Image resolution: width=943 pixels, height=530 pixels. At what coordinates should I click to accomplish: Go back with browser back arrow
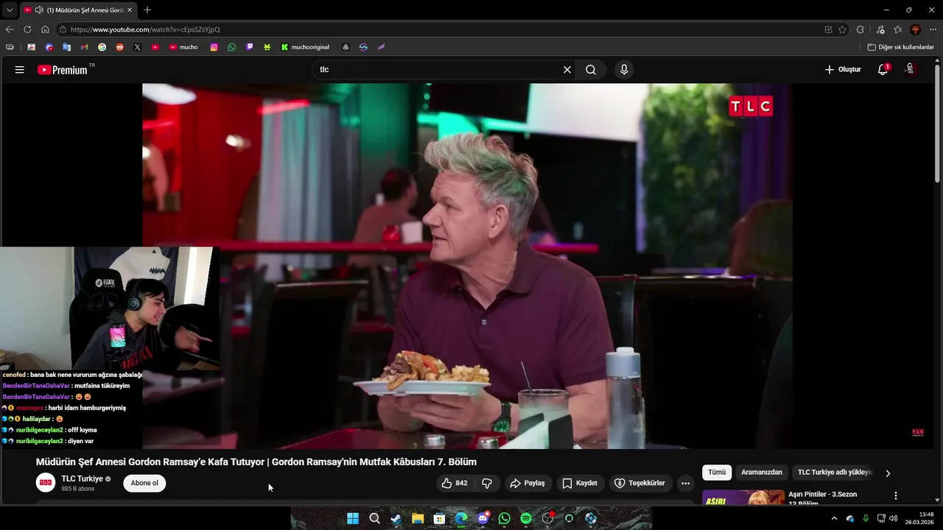[x=10, y=29]
